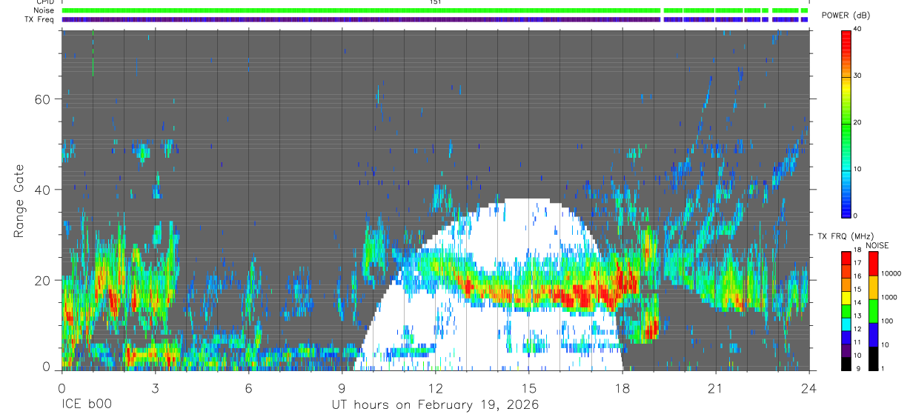The image size is (910, 420).
Task: Click the '40' tick on the Range Gate axis
Action: click(44, 190)
